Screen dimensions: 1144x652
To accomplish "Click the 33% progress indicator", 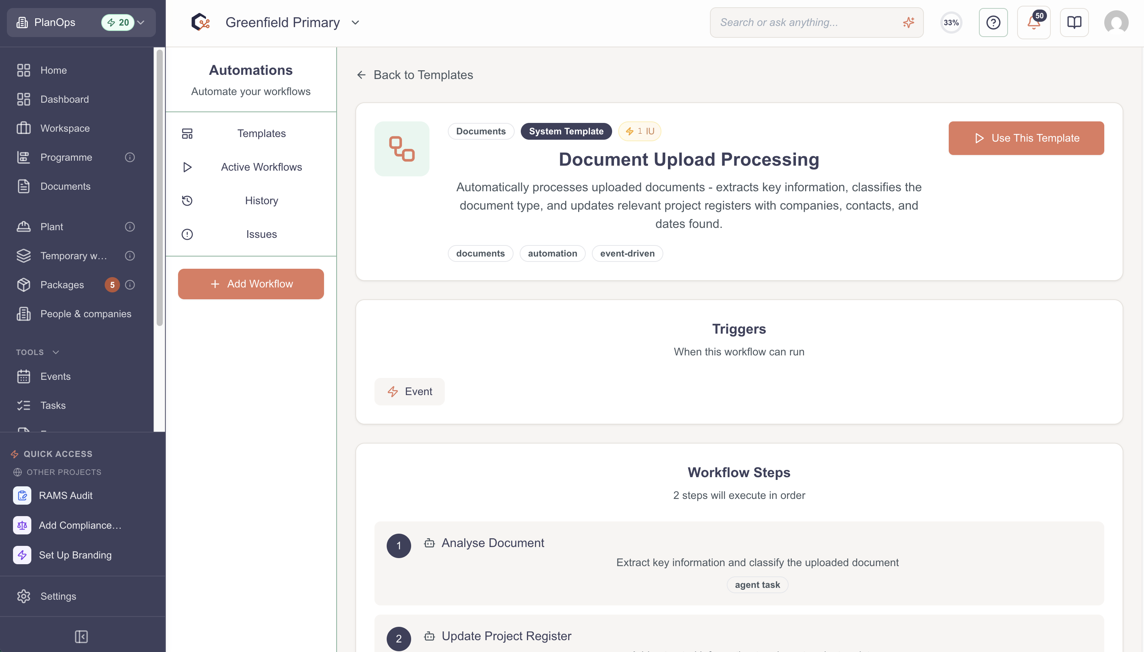I will coord(951,23).
